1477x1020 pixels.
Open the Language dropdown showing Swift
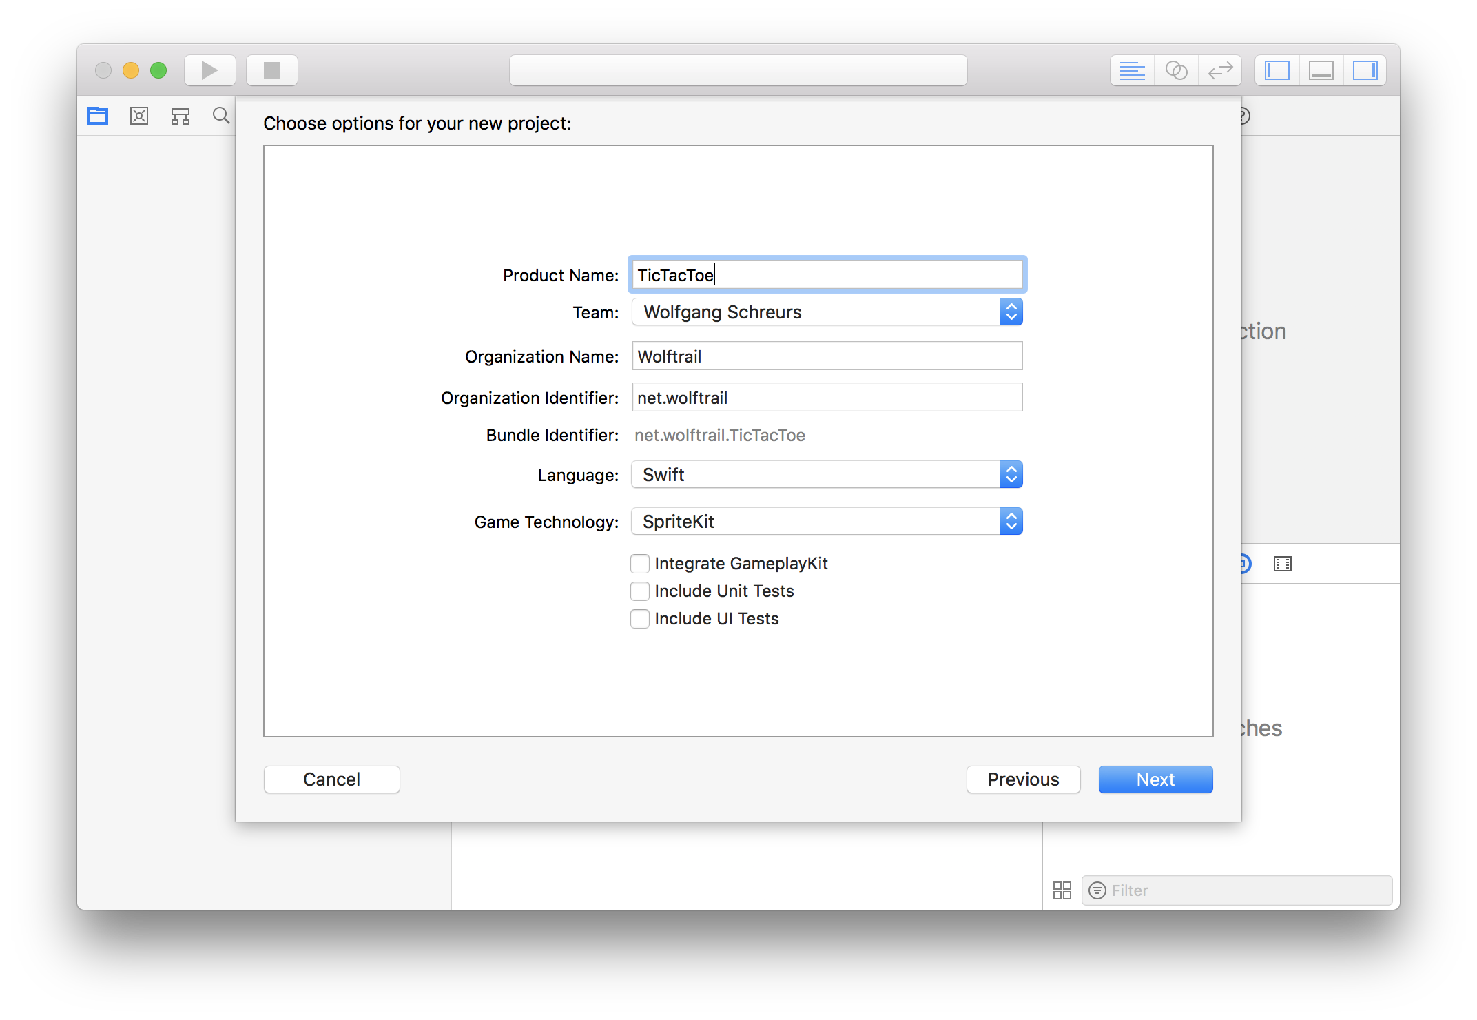tap(827, 475)
